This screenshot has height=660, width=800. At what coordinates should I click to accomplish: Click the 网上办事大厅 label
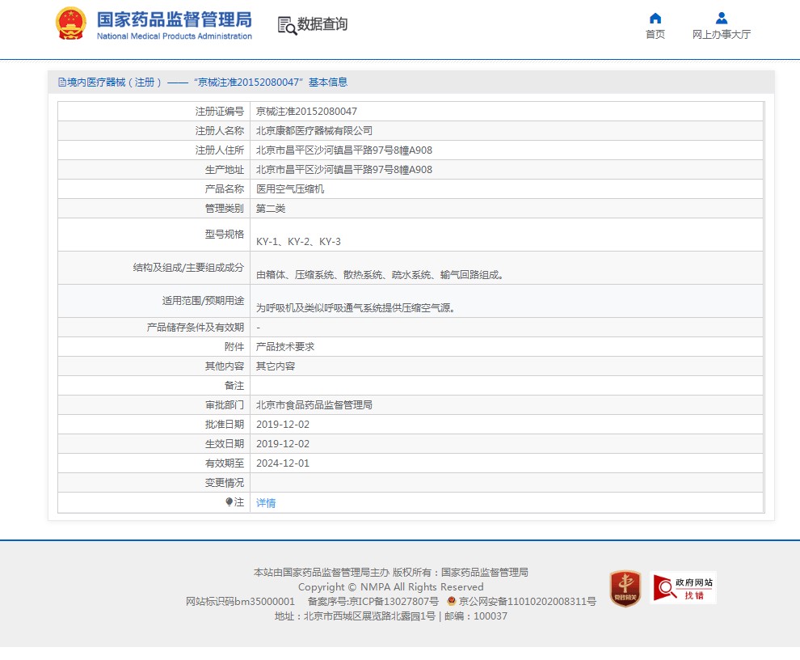click(x=722, y=34)
